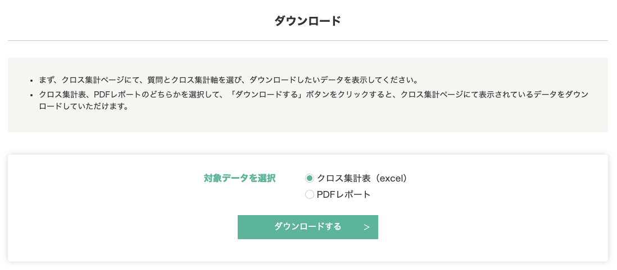The width and height of the screenshot is (617, 270).
Task: Select the クロス集計表（excel） radio button
Action: tap(309, 179)
